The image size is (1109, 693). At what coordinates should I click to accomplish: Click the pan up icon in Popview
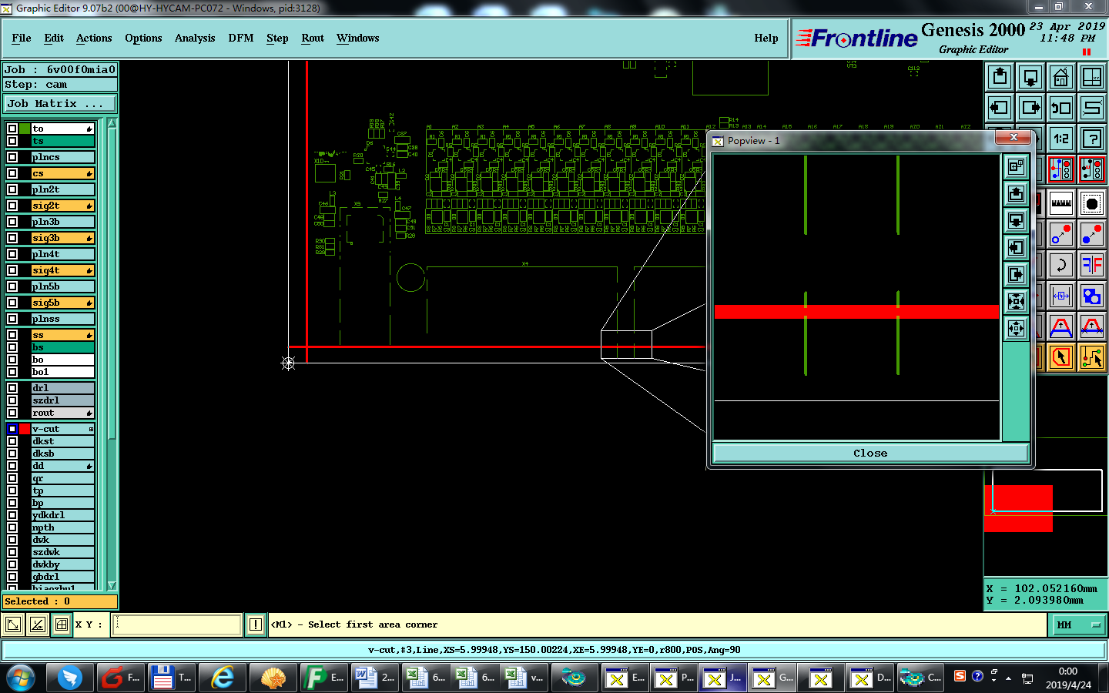coord(1017,193)
